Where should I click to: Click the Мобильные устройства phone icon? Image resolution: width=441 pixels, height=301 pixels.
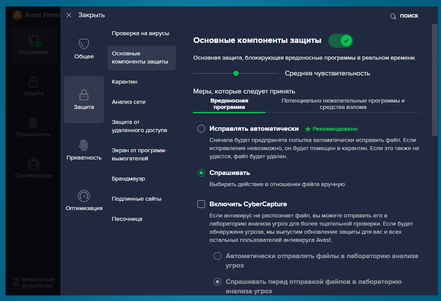pos(16,282)
